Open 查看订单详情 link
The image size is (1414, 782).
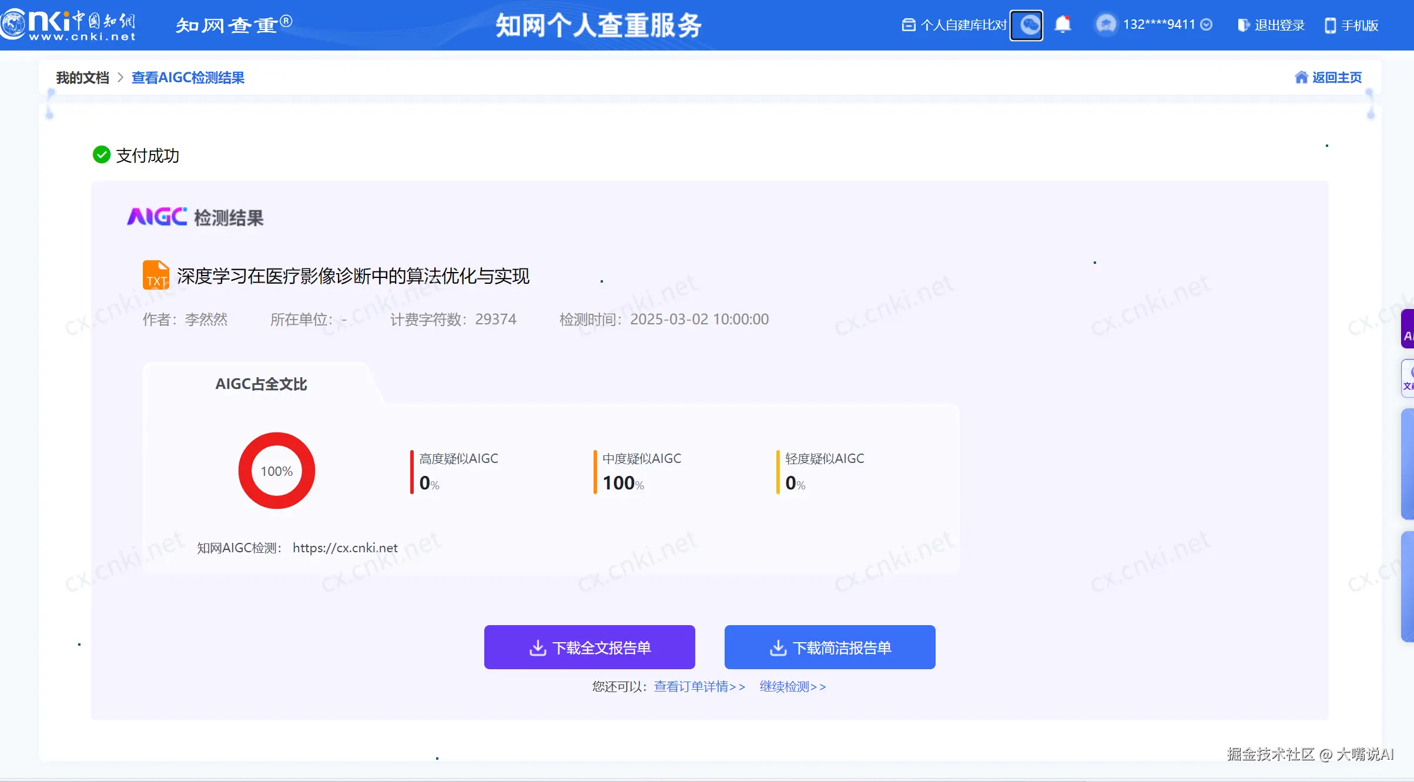[x=699, y=686]
